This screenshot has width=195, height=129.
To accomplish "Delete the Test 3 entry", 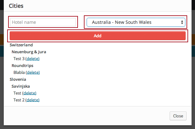I will pyautogui.click(x=33, y=59).
